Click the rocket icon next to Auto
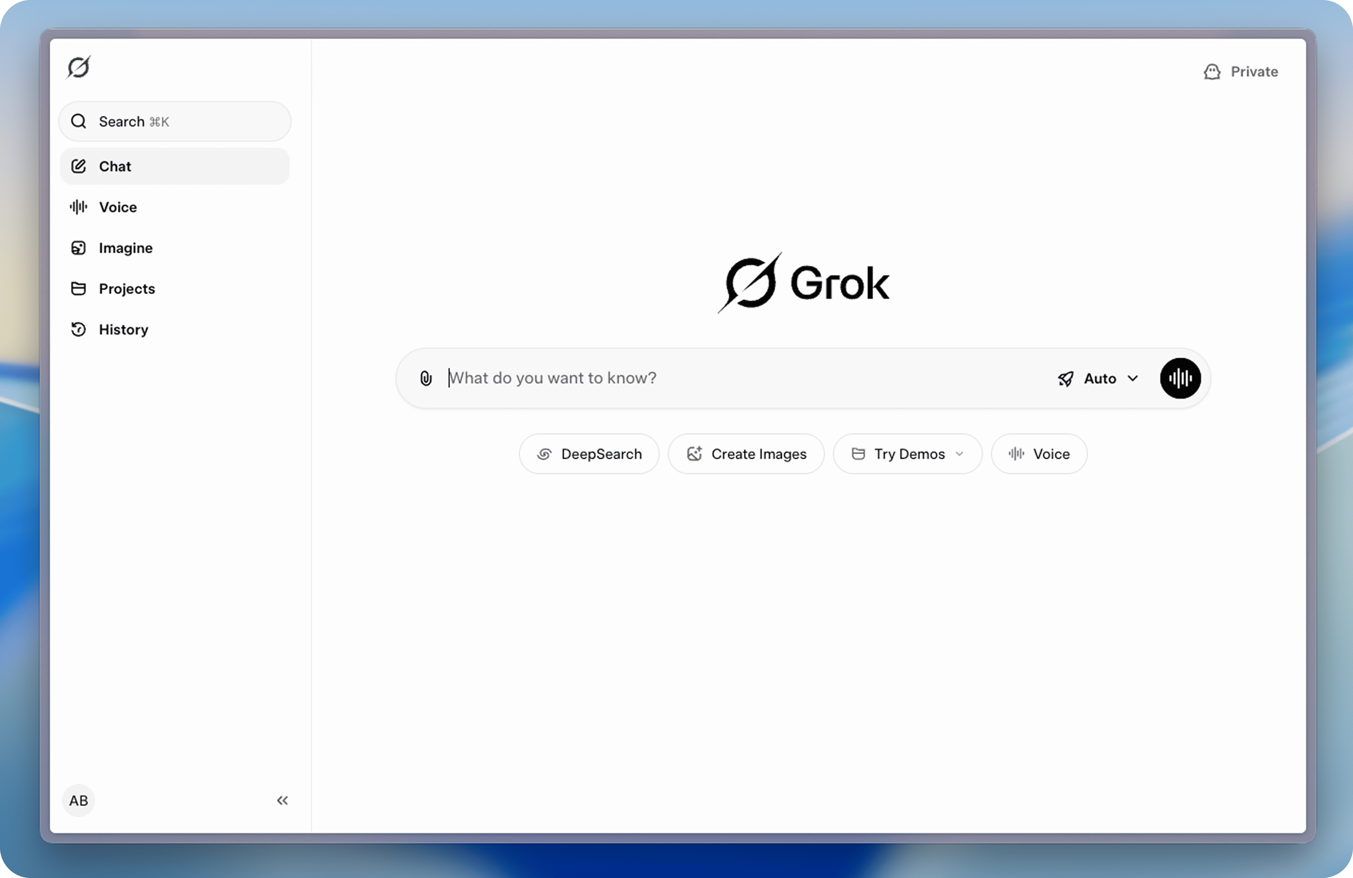Viewport: 1353px width, 878px height. (x=1065, y=379)
